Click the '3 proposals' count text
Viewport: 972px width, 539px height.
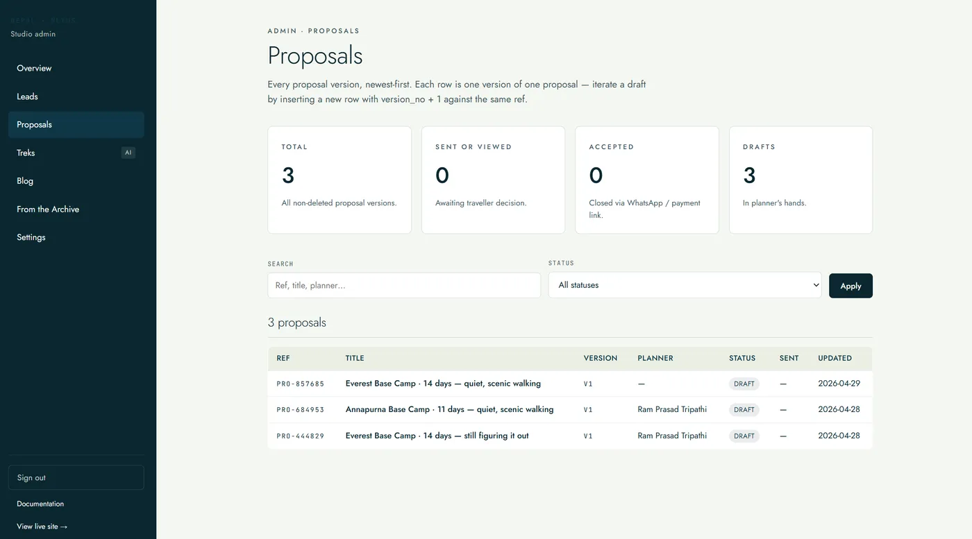(297, 323)
